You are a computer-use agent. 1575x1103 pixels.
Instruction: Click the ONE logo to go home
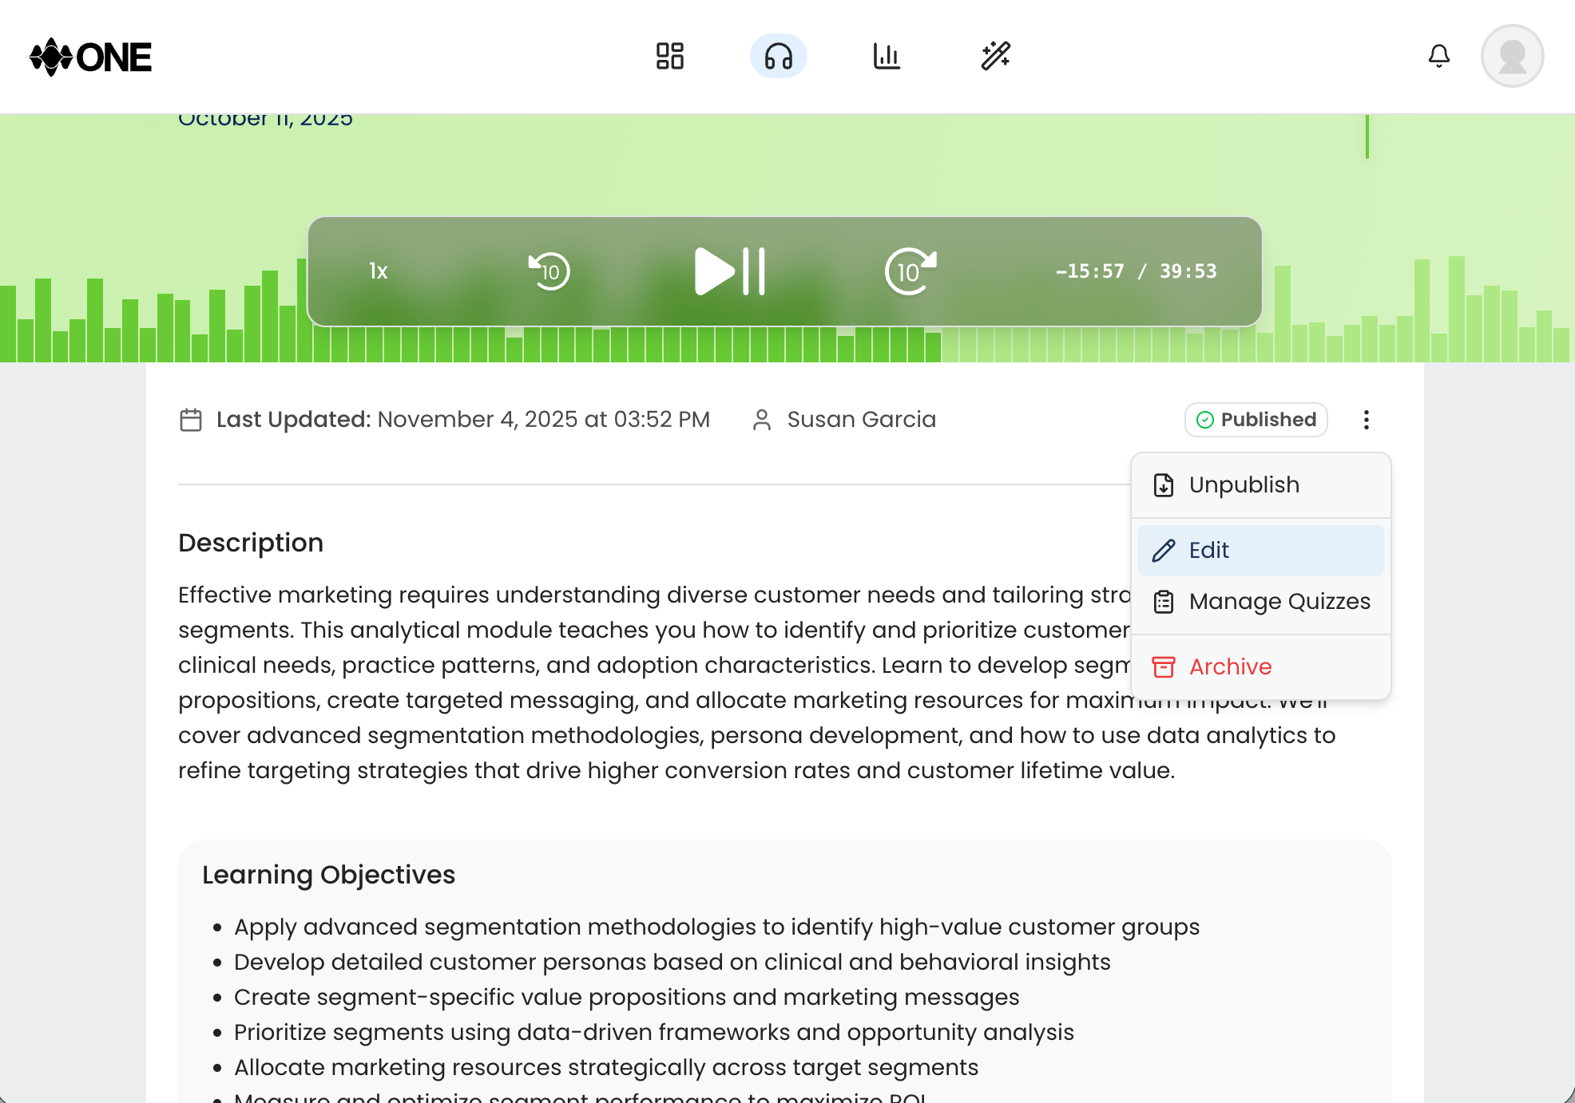point(90,56)
